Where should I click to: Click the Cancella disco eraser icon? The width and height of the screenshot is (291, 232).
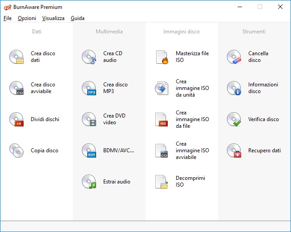(x=234, y=57)
